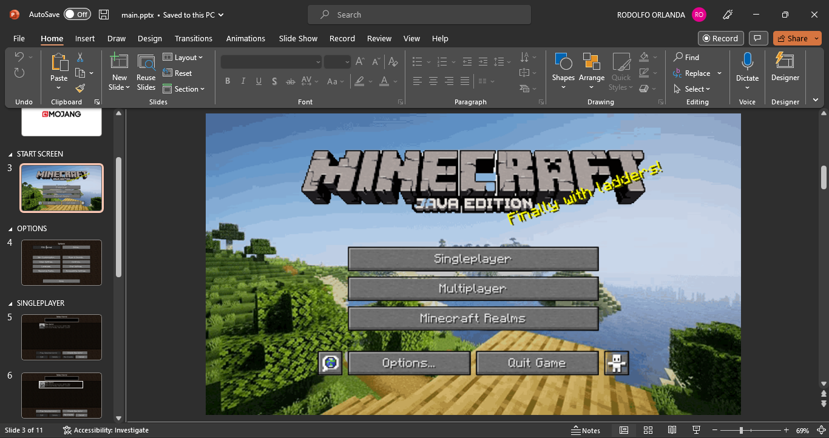Justify the paragraph text

[465, 81]
